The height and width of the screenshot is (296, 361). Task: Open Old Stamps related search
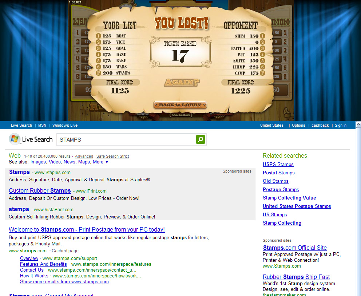point(275,181)
